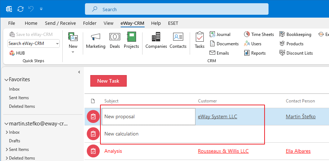Select the Analysis subject cell
Viewport: 329px width, 161px height.
[x=149, y=151]
